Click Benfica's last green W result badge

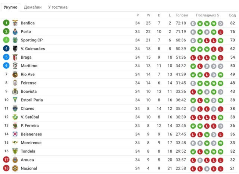point(213,23)
